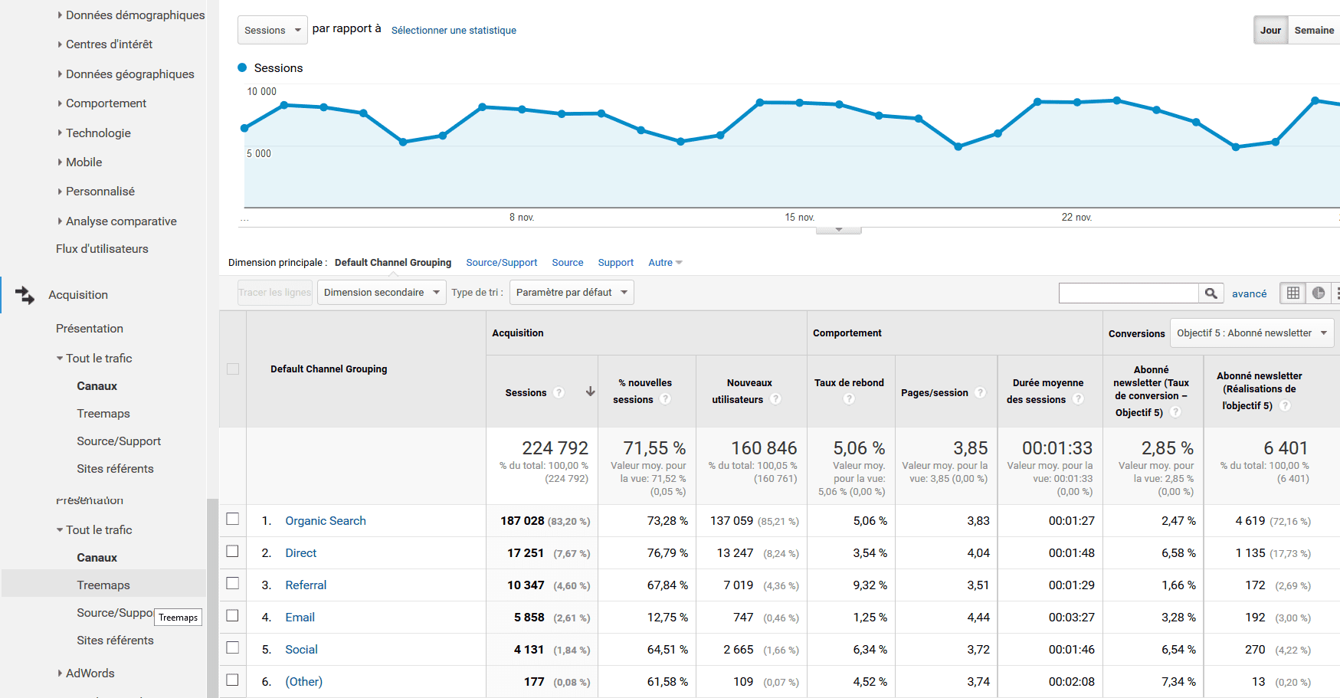Open the help icon for Taux de rebond

tap(848, 398)
